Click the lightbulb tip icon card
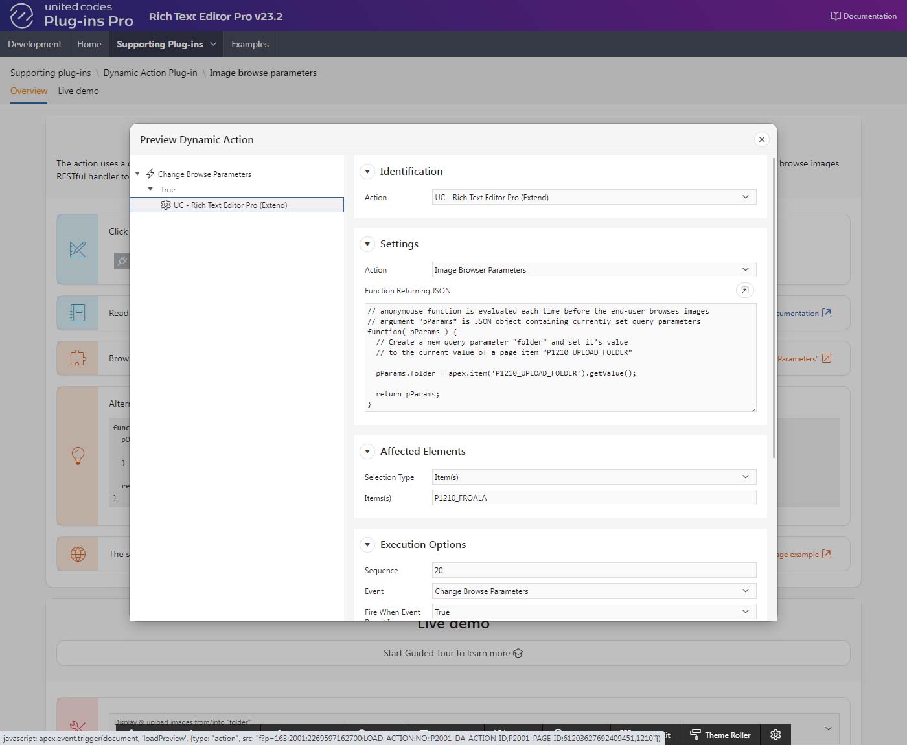The height and width of the screenshot is (745, 907). (78, 455)
